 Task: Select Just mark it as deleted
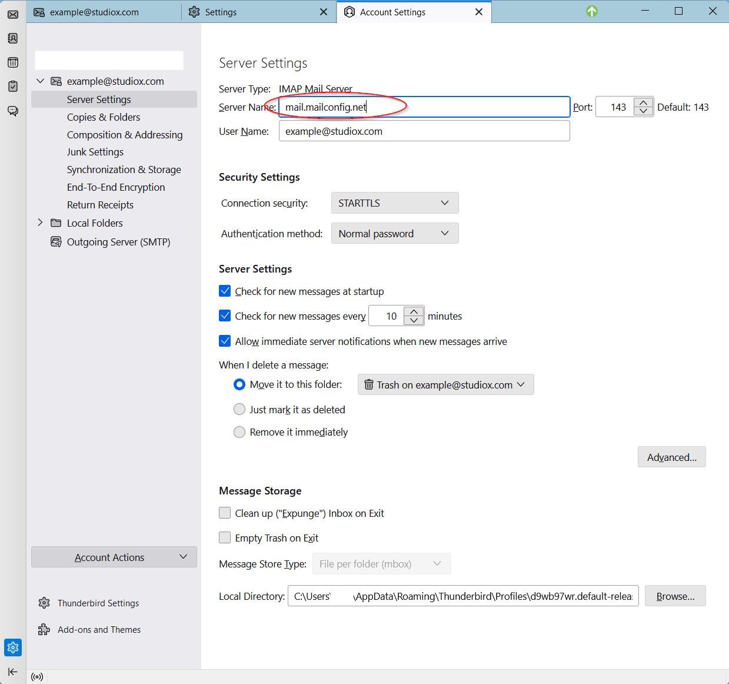[239, 409]
